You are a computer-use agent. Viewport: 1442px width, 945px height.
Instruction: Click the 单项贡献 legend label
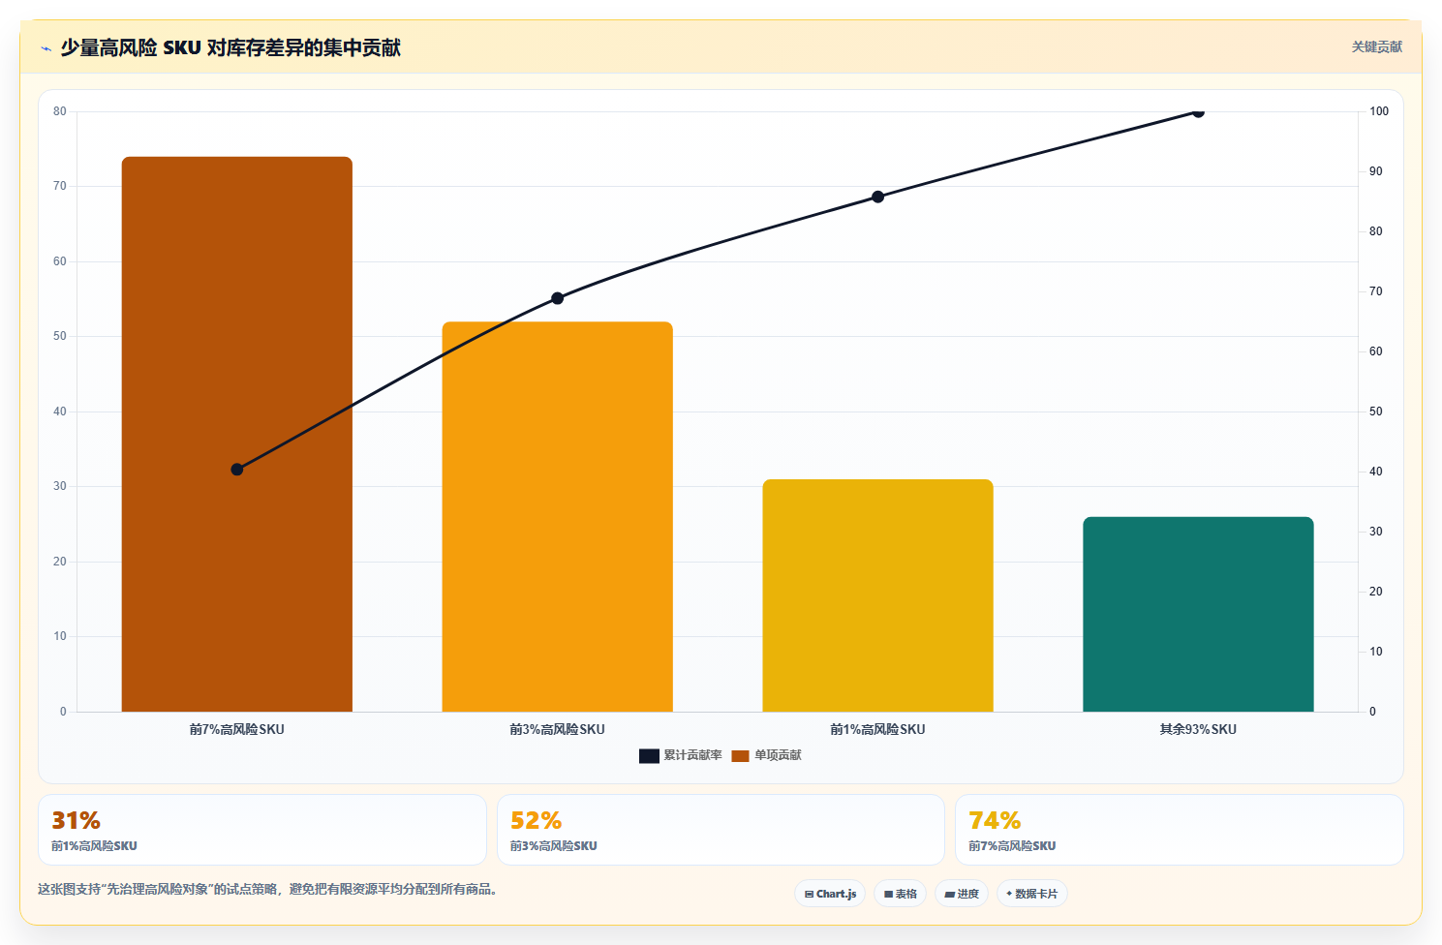click(x=778, y=755)
